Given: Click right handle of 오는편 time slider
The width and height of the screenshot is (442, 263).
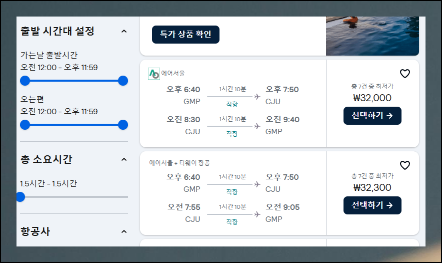Looking at the screenshot, I should (x=123, y=125).
